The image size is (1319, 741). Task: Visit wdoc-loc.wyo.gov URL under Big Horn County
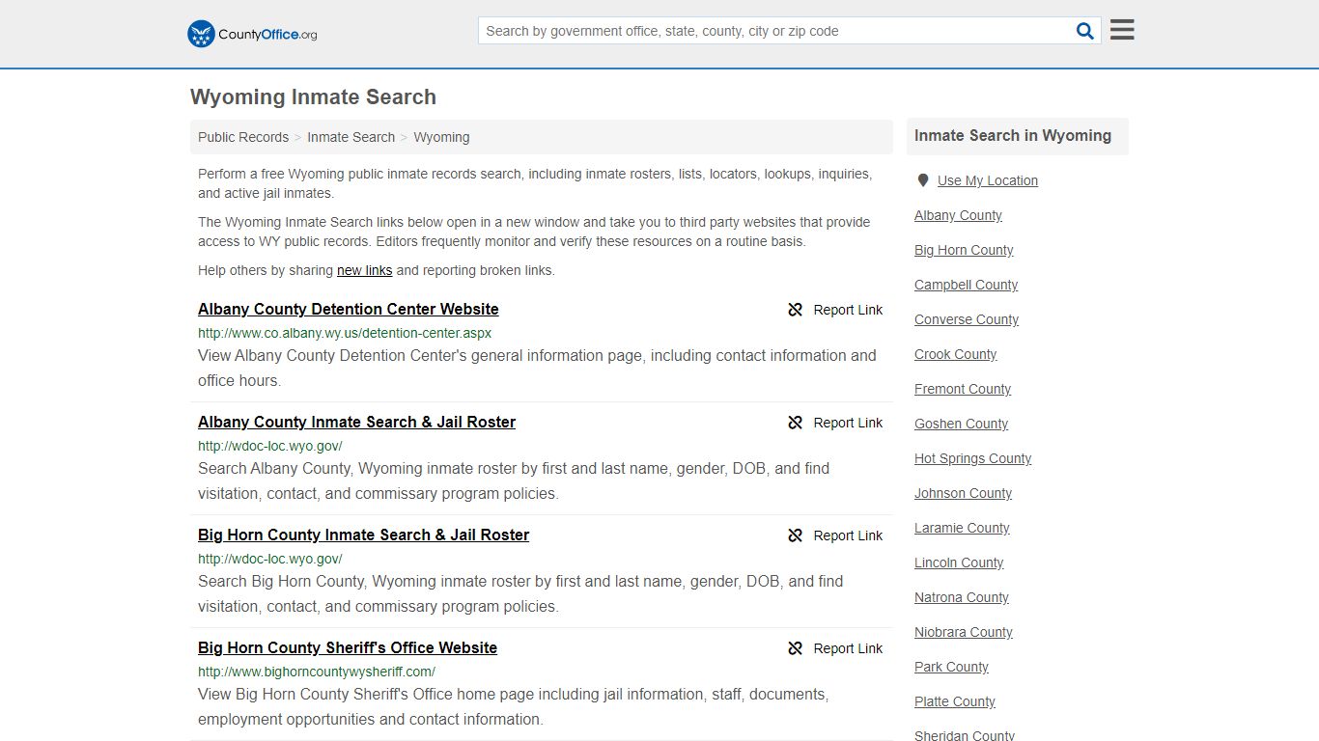(x=270, y=559)
